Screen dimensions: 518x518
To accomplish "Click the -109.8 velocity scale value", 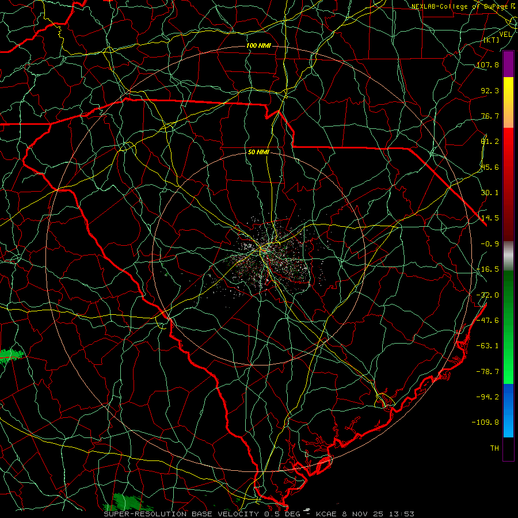I will pos(485,422).
